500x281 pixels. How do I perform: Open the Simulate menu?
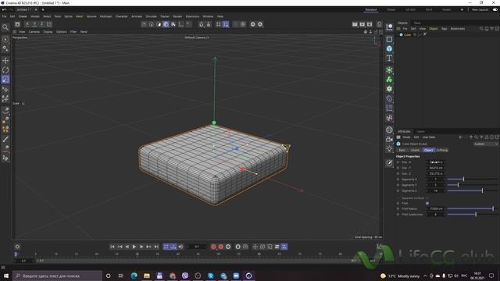pyautogui.click(x=151, y=16)
